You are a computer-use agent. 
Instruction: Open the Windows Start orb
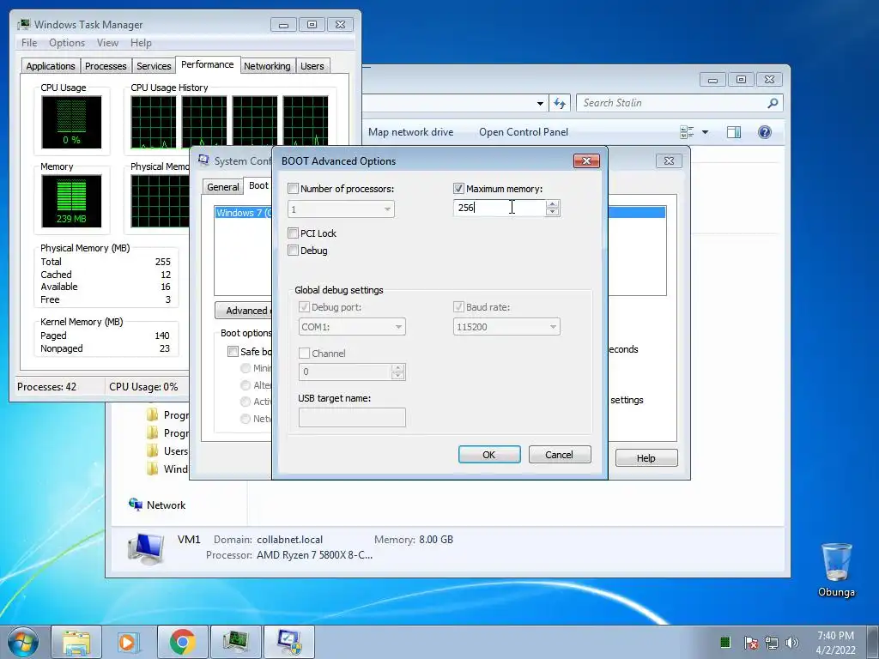click(x=23, y=642)
